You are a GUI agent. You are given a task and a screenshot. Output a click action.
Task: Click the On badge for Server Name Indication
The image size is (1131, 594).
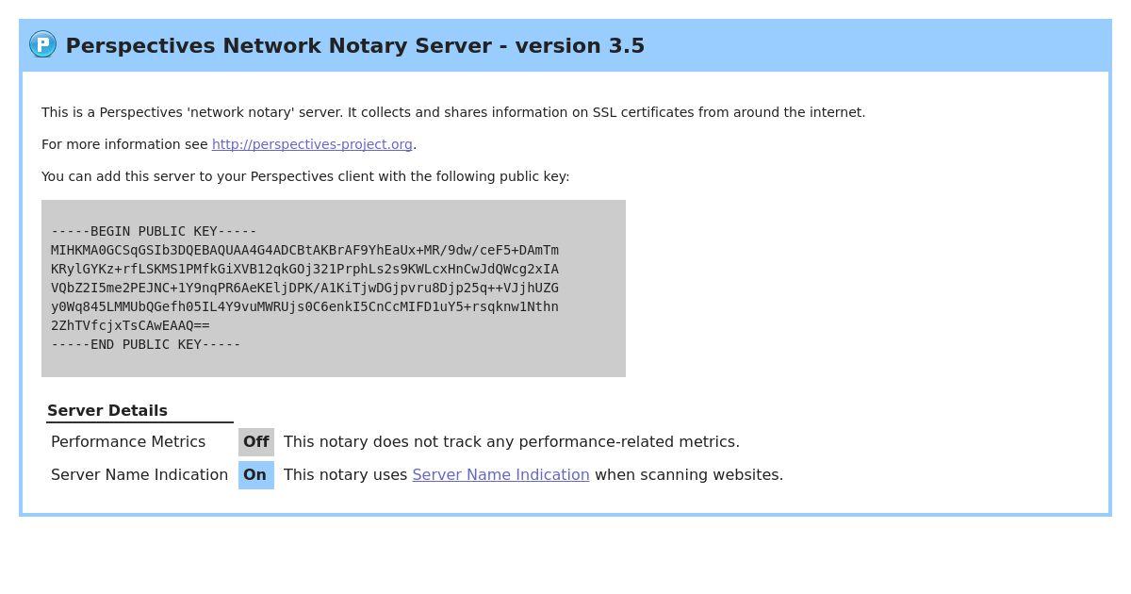(255, 474)
